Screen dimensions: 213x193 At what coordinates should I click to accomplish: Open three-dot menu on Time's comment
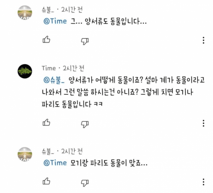tap(203, 123)
